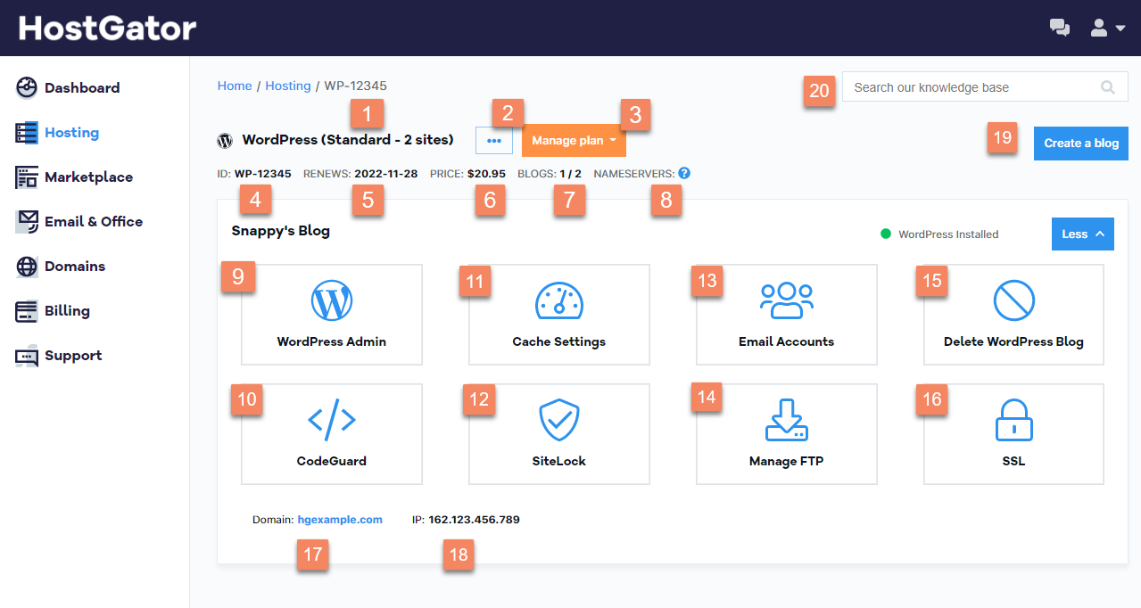Image resolution: width=1141 pixels, height=608 pixels.
Task: Follow the Home breadcrumb link
Action: pyautogui.click(x=235, y=86)
